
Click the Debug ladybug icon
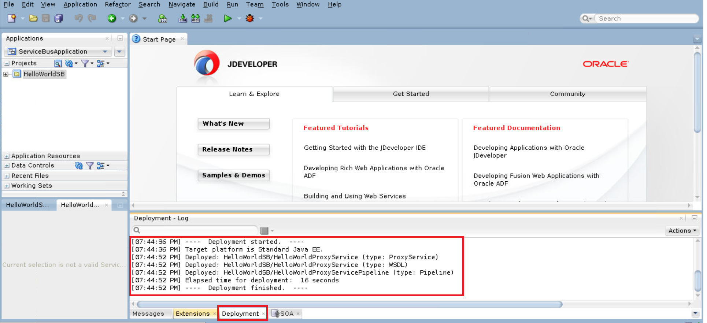pos(250,18)
